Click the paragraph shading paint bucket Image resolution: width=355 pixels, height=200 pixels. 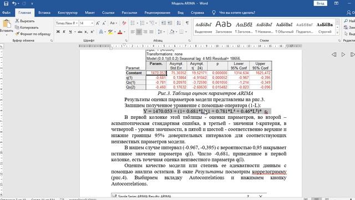tap(171, 32)
